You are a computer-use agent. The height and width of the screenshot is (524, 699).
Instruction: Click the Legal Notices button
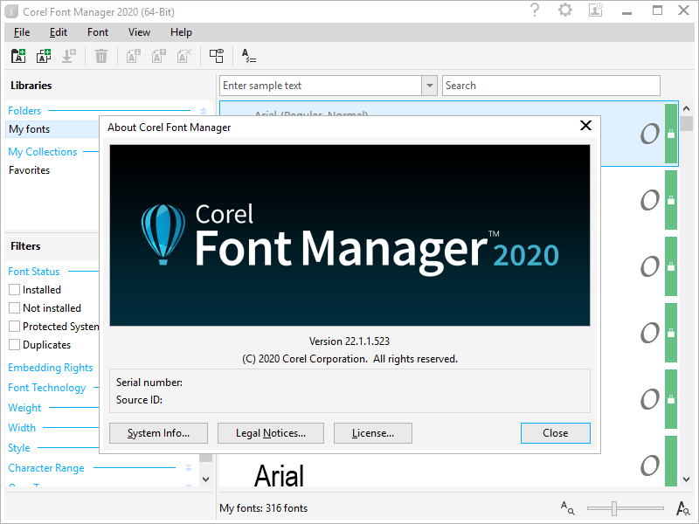[x=271, y=433]
